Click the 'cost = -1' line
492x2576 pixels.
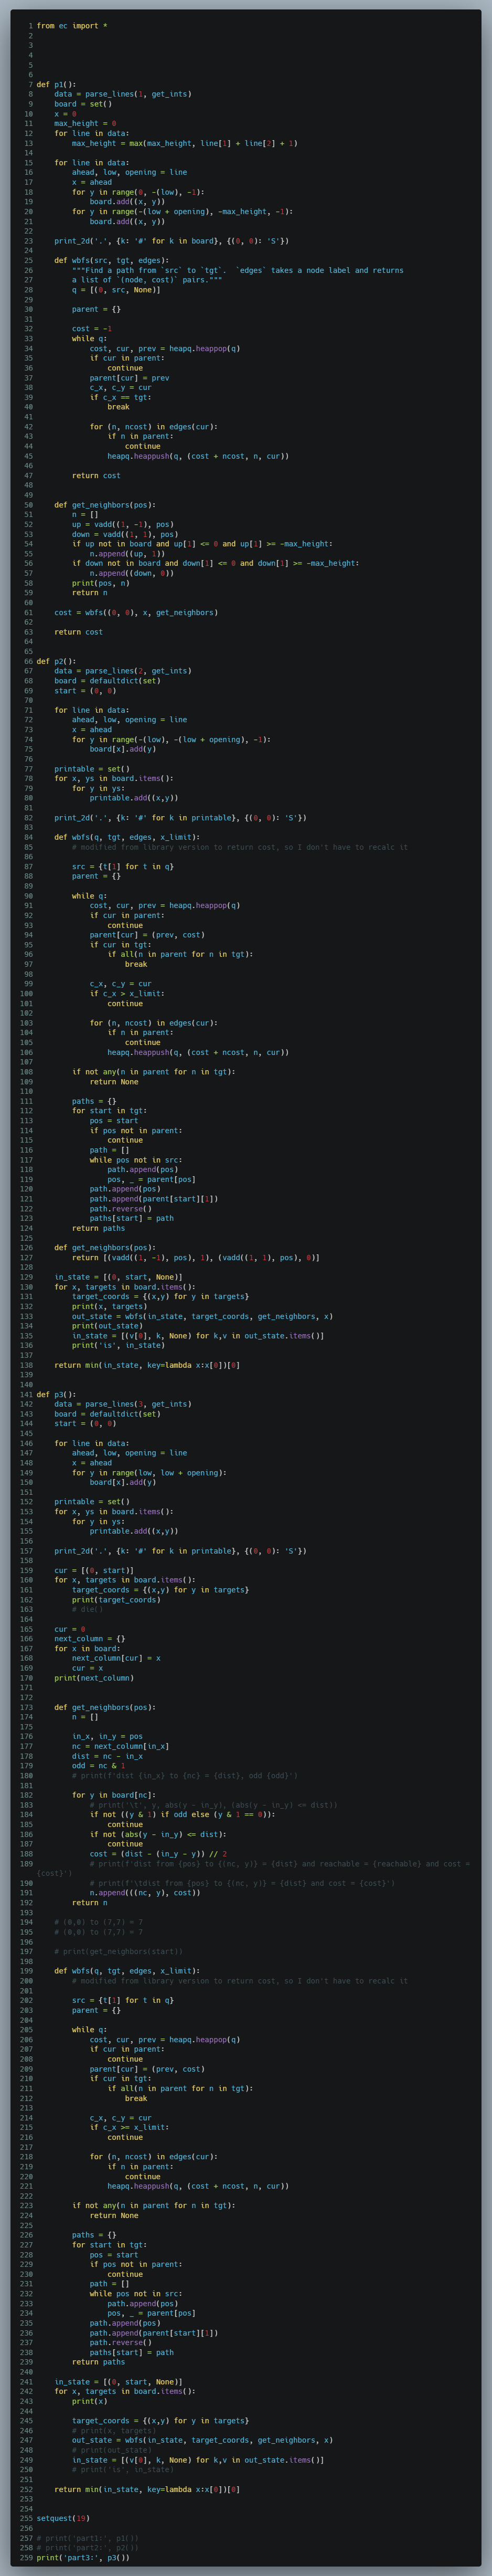(92, 329)
